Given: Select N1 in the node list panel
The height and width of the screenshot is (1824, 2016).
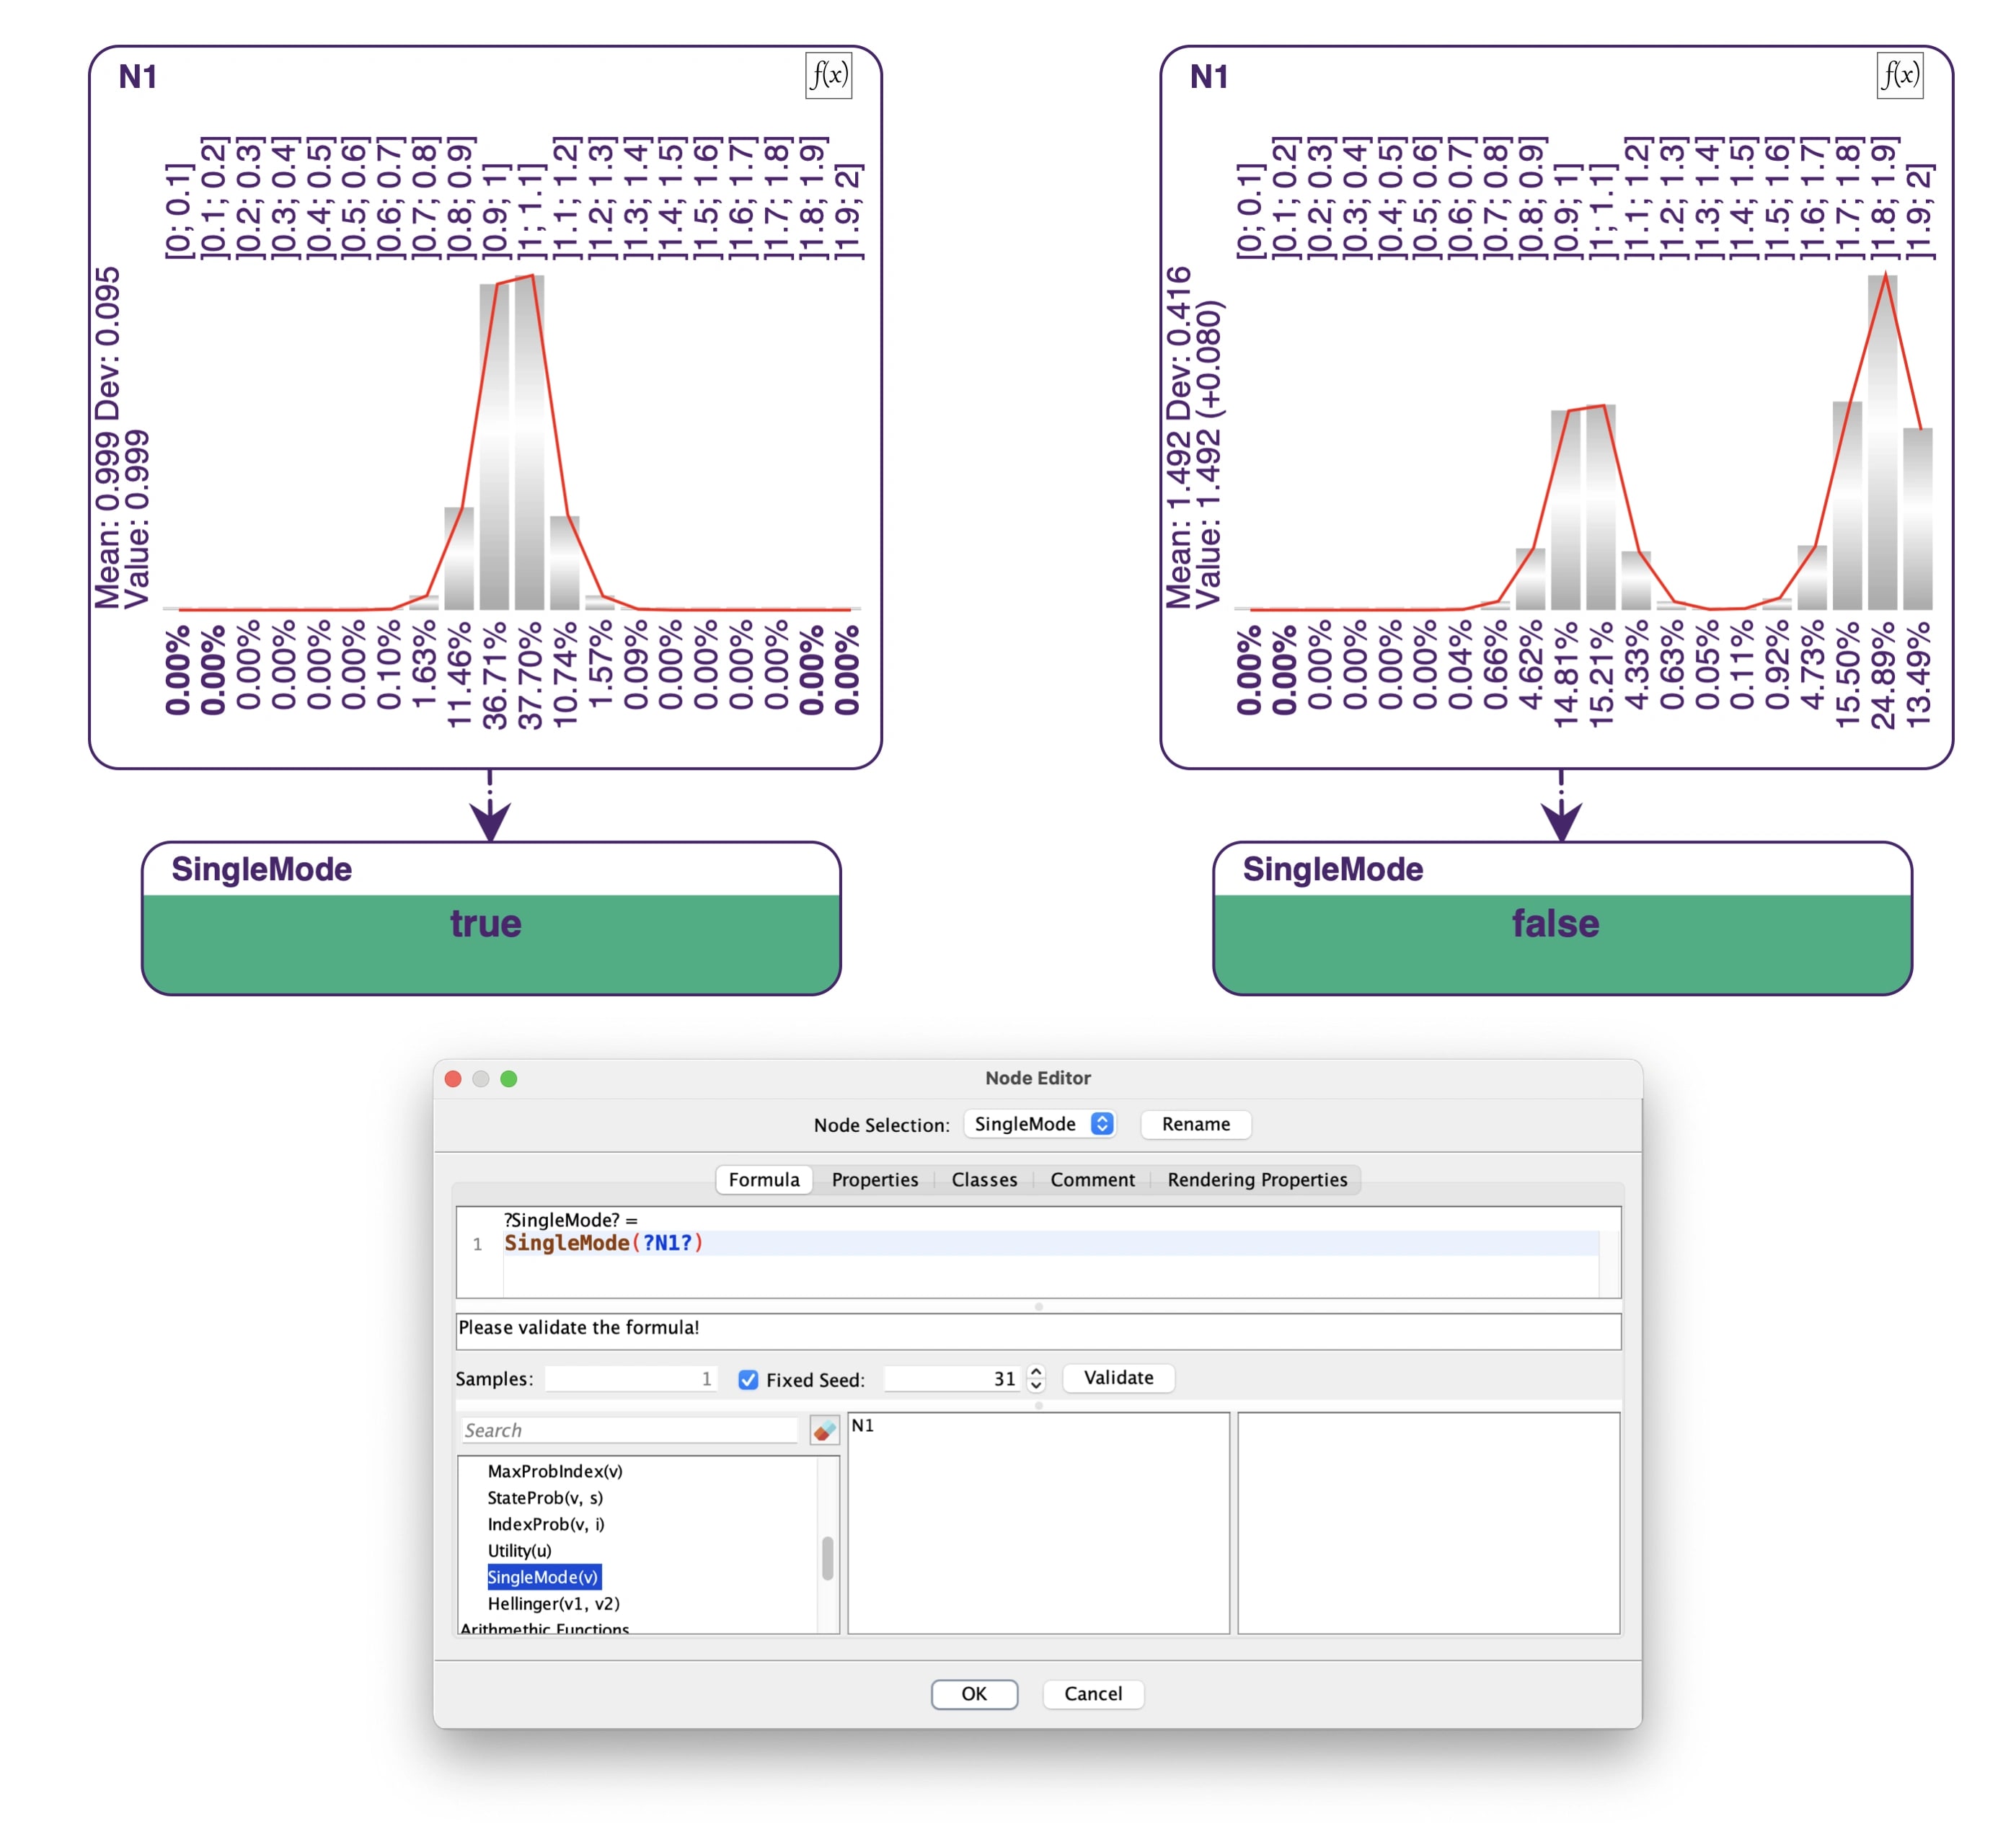Looking at the screenshot, I should 863,1425.
